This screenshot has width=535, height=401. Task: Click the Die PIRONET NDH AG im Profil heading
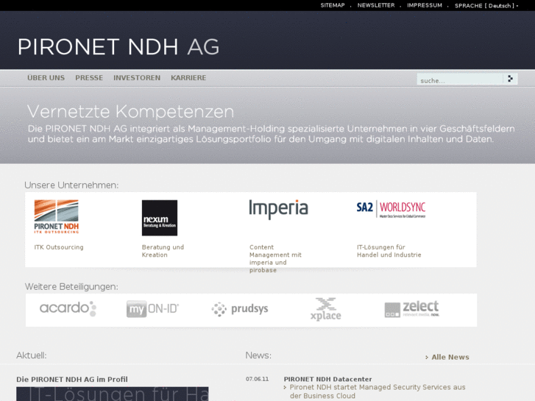[x=72, y=379]
